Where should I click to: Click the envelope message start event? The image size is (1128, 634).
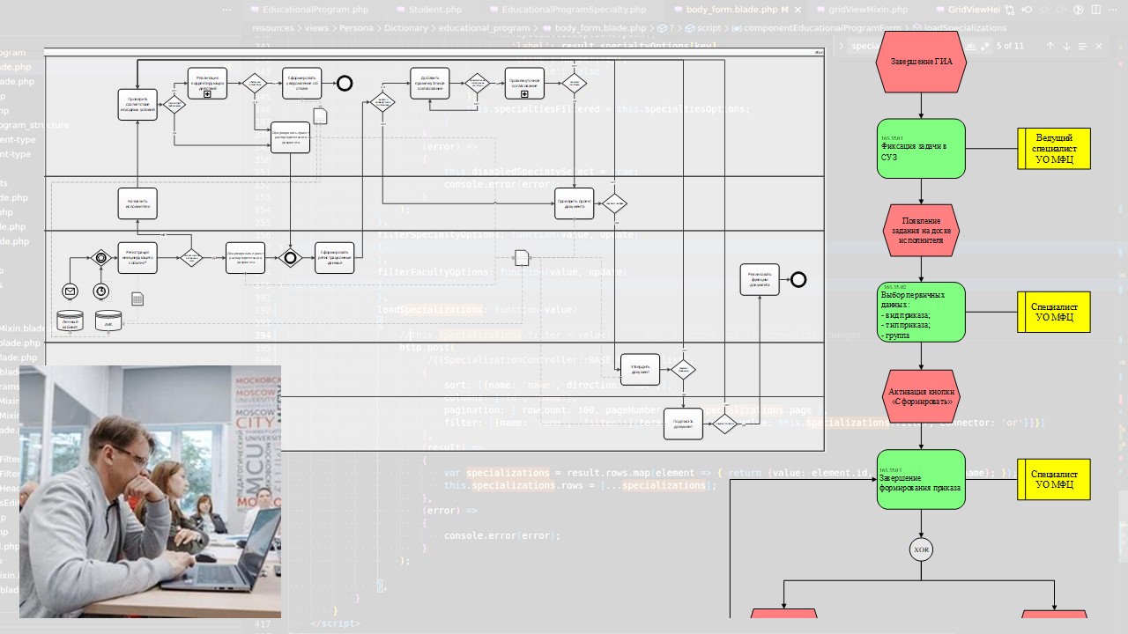70,291
